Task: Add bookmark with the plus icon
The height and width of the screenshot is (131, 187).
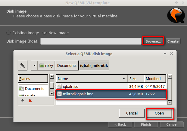Action: pos(22,101)
